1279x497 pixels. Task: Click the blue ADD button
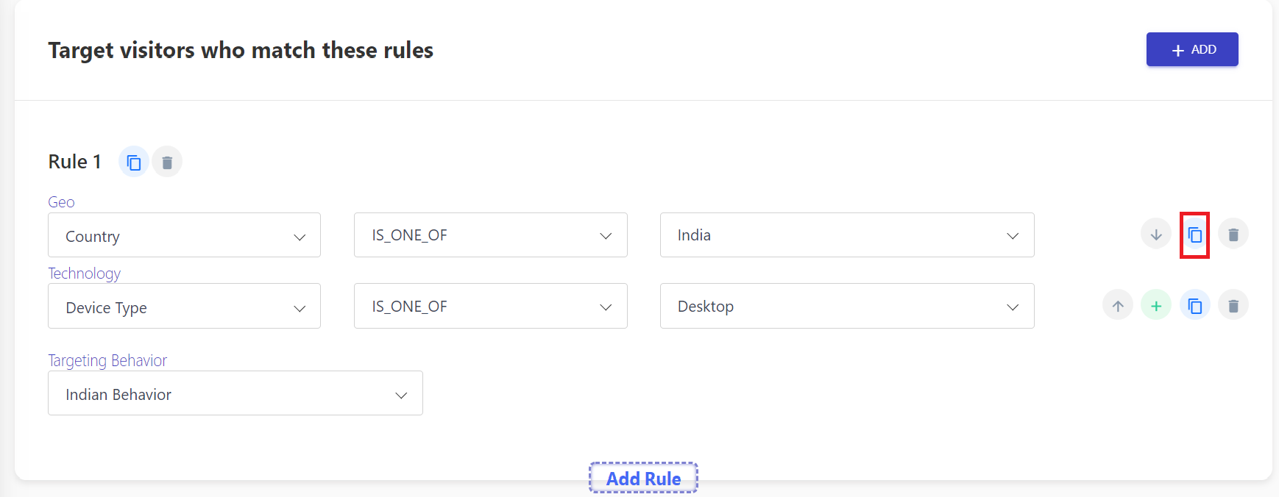1192,49
